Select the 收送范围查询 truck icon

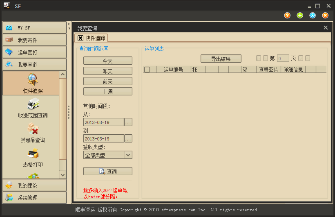click(x=33, y=104)
